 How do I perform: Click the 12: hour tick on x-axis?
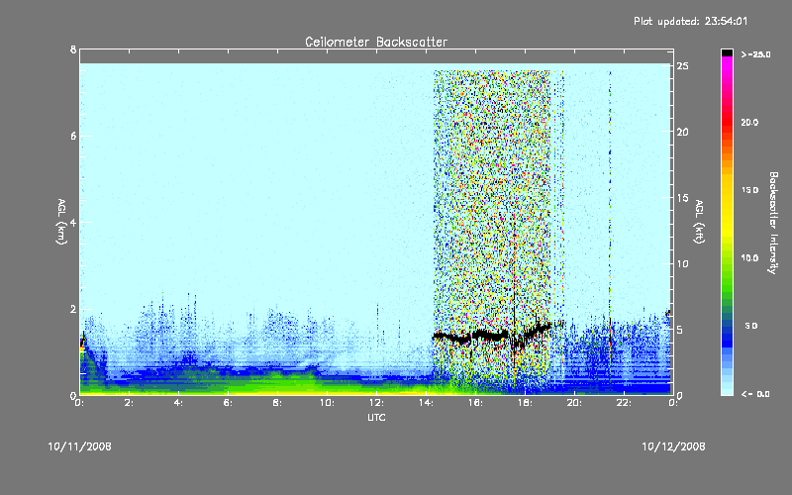tap(376, 403)
